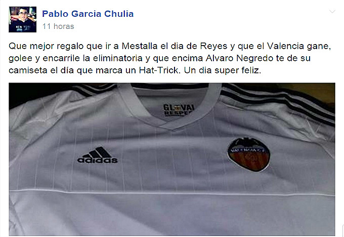The height and width of the screenshot is (237, 344).
Task: Click the adidas logo on the shirt
Action: coord(98,155)
